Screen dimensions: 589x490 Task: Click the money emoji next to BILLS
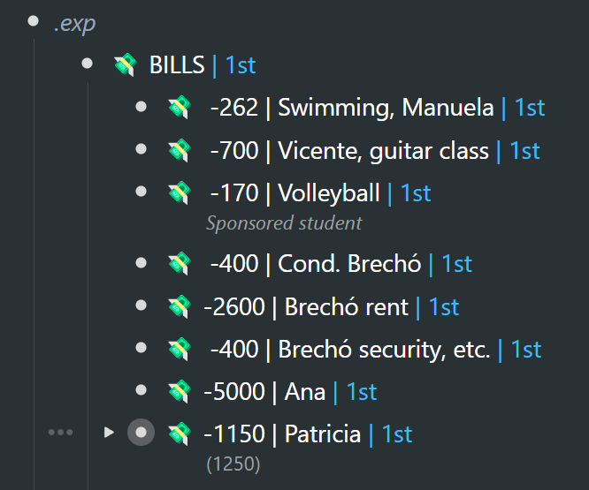[126, 64]
